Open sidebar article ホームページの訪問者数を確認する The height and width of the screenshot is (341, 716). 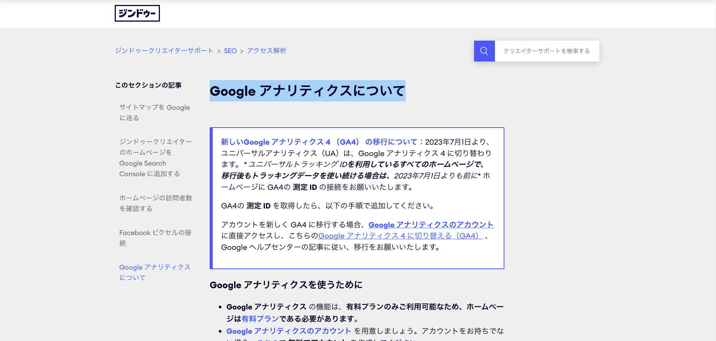click(x=156, y=203)
